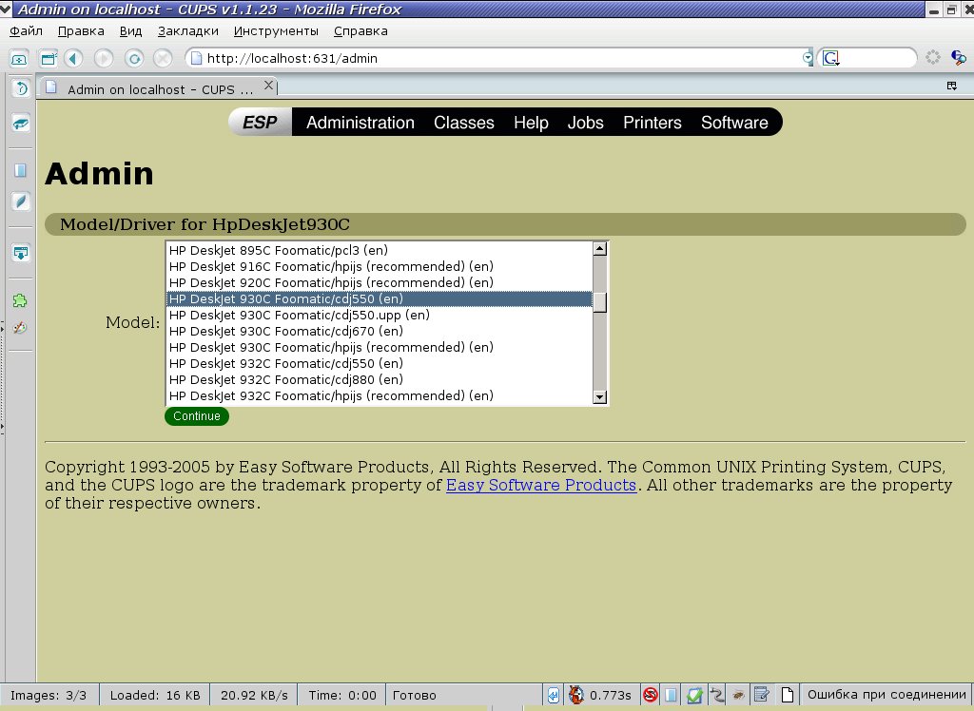
Task: Click the red blocked-content icon in the status bar
Action: (651, 695)
